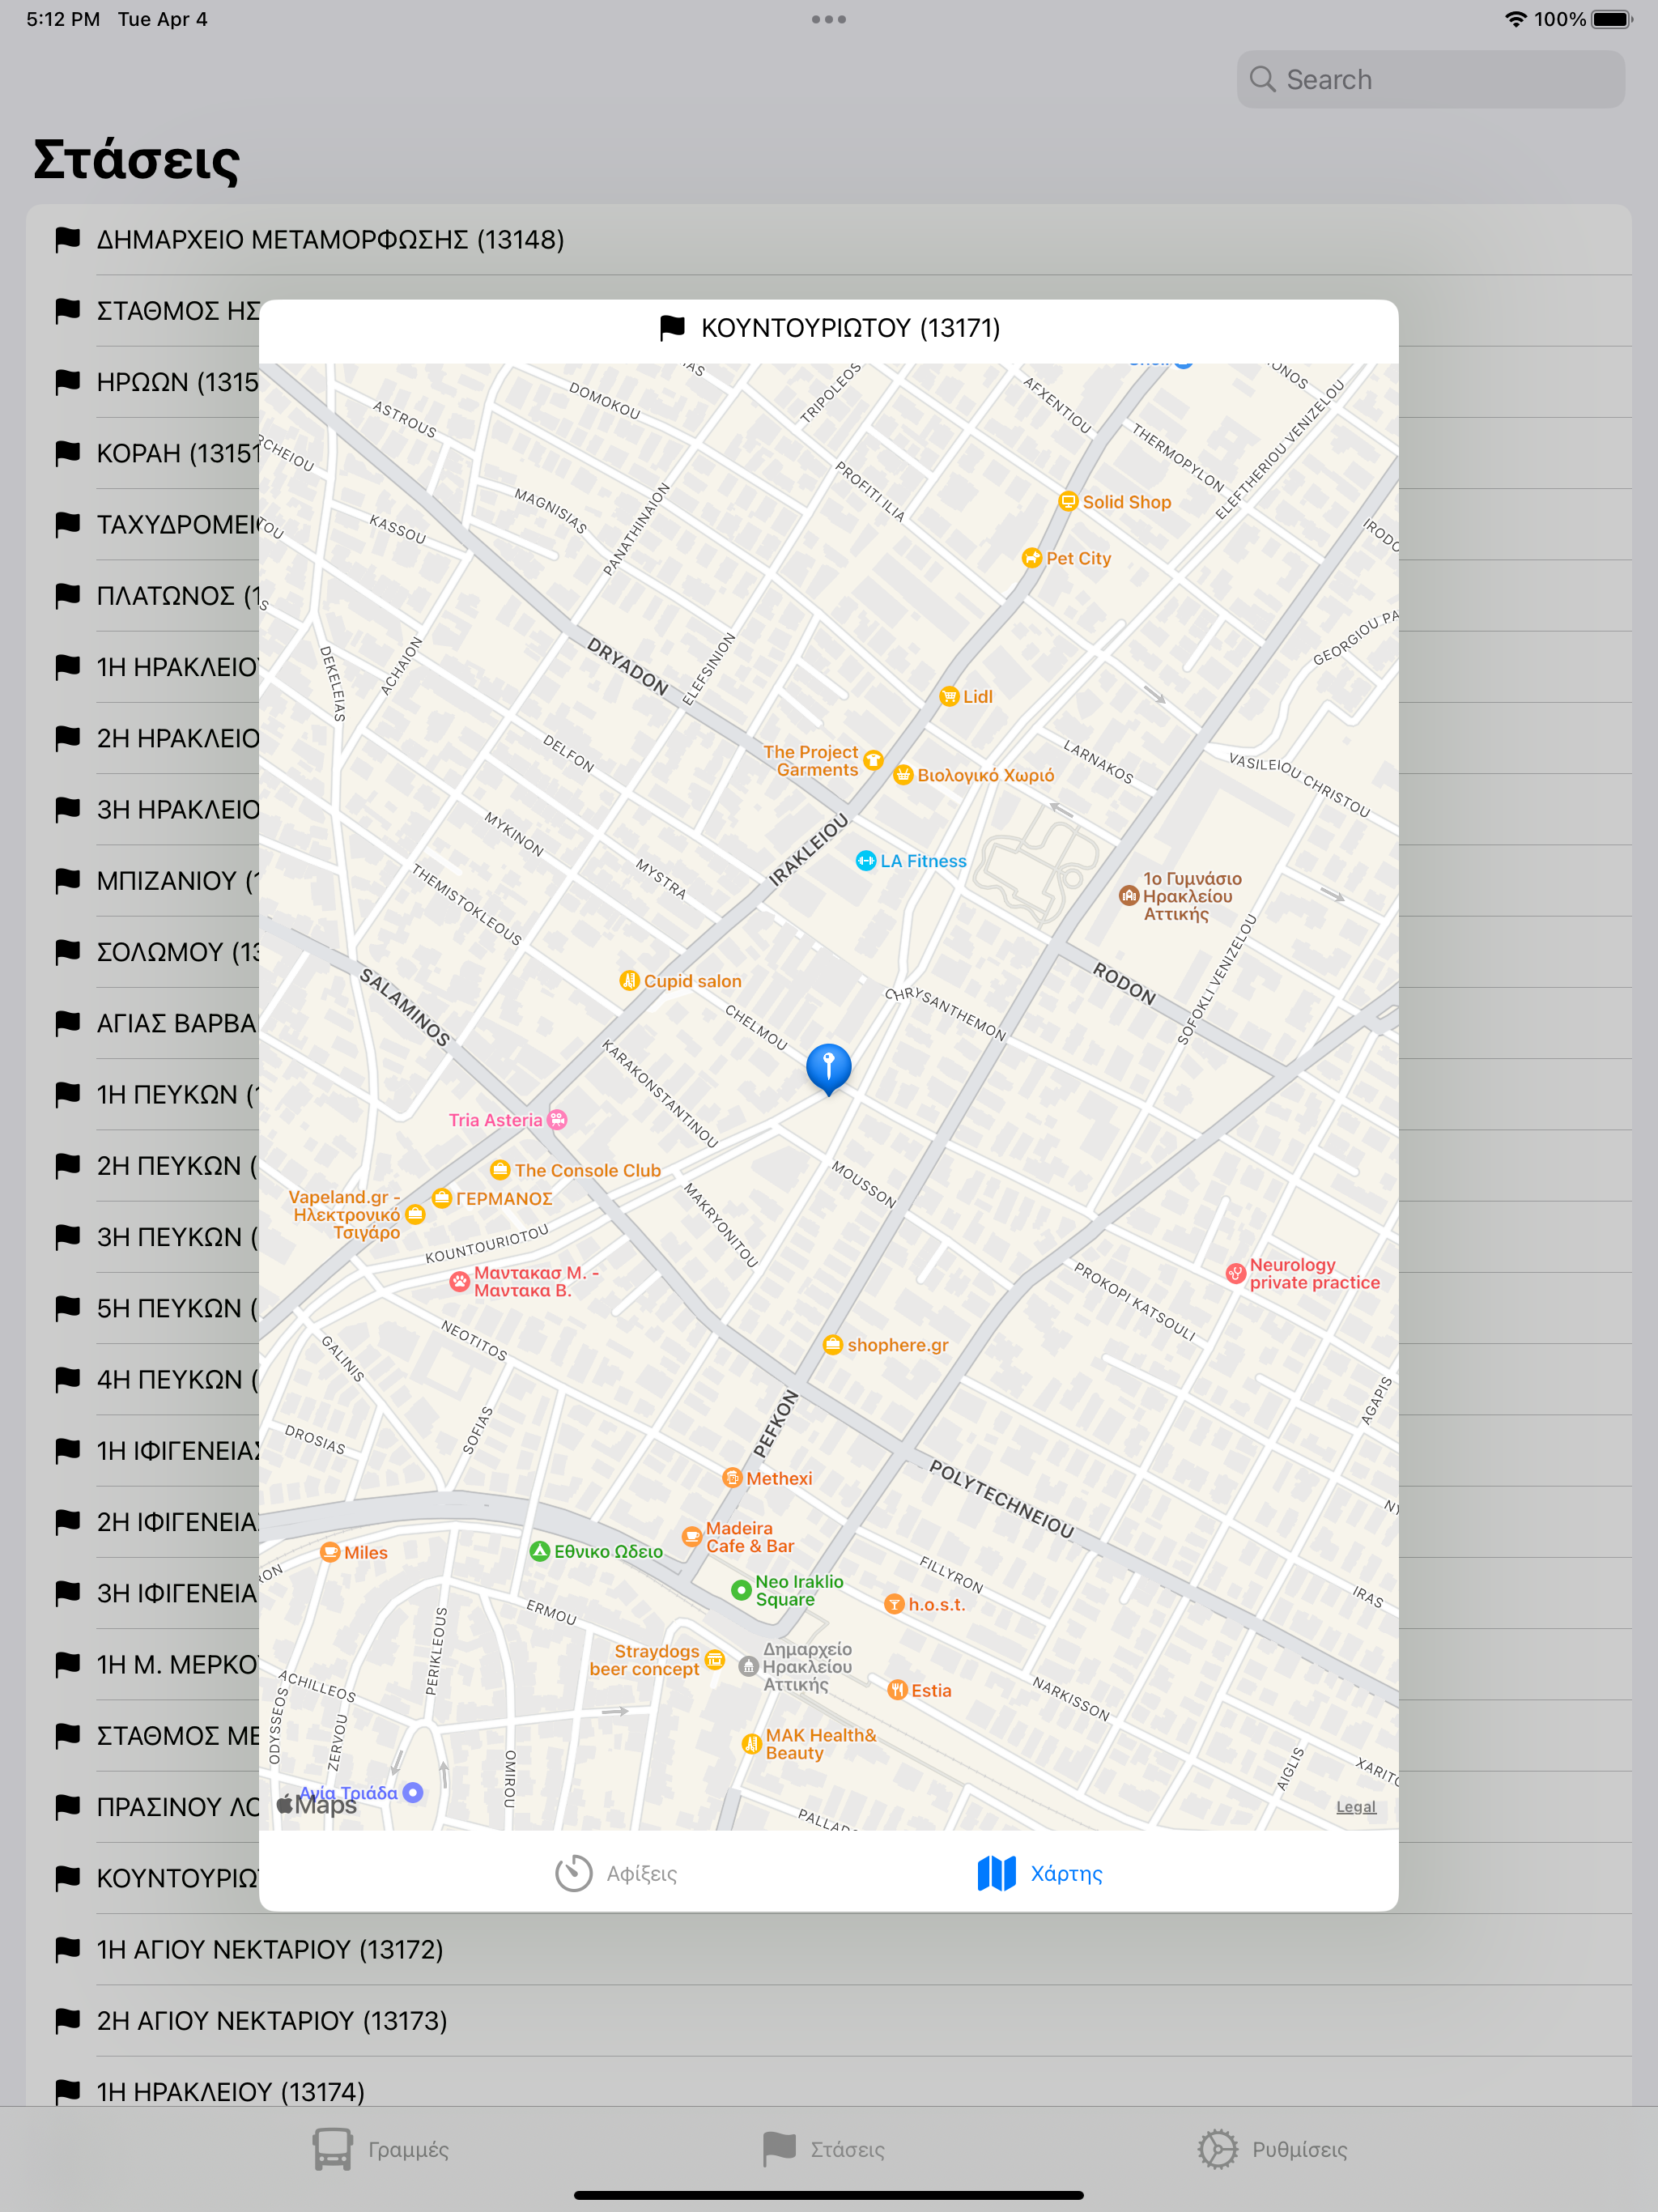The width and height of the screenshot is (1658, 2212).
Task: Tap the MAK Health& Beauty marker
Action: click(x=751, y=1744)
